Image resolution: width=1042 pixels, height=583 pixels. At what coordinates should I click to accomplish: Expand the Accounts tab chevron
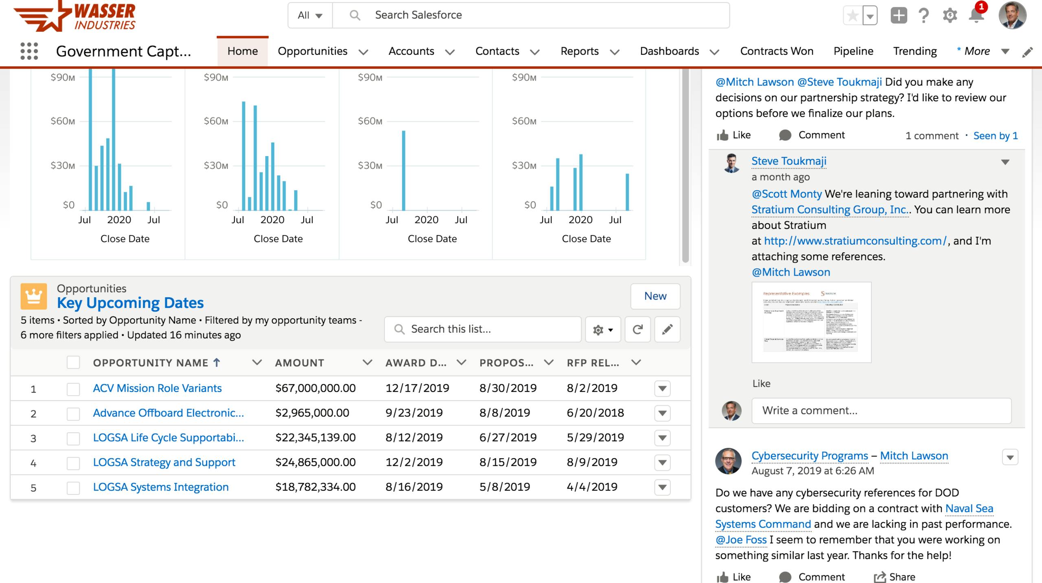tap(450, 52)
